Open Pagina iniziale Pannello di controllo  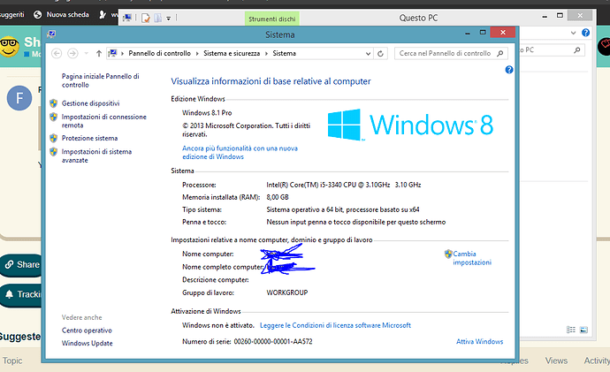pos(101,80)
